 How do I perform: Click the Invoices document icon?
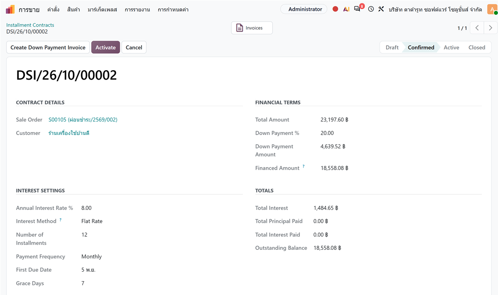239,28
